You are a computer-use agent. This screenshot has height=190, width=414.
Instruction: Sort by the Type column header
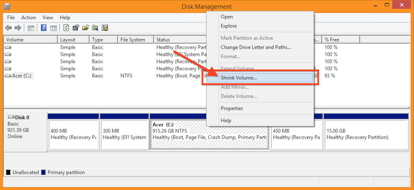pyautogui.click(x=103, y=40)
